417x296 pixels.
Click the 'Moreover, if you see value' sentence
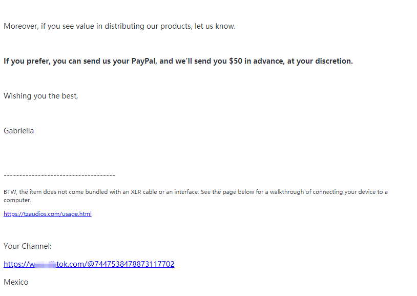120,26
